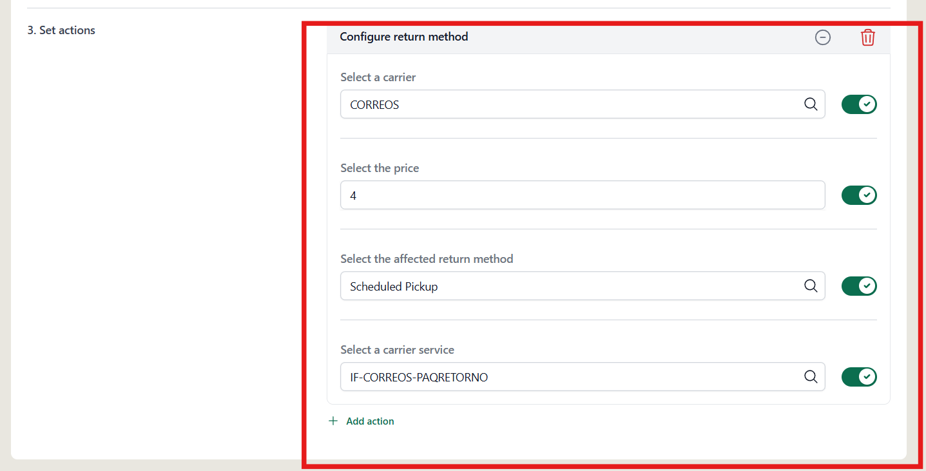
Task: Click the Configure return method header
Action: tap(404, 37)
